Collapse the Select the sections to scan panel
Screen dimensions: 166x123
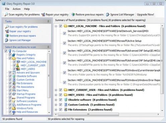pos(48,47)
